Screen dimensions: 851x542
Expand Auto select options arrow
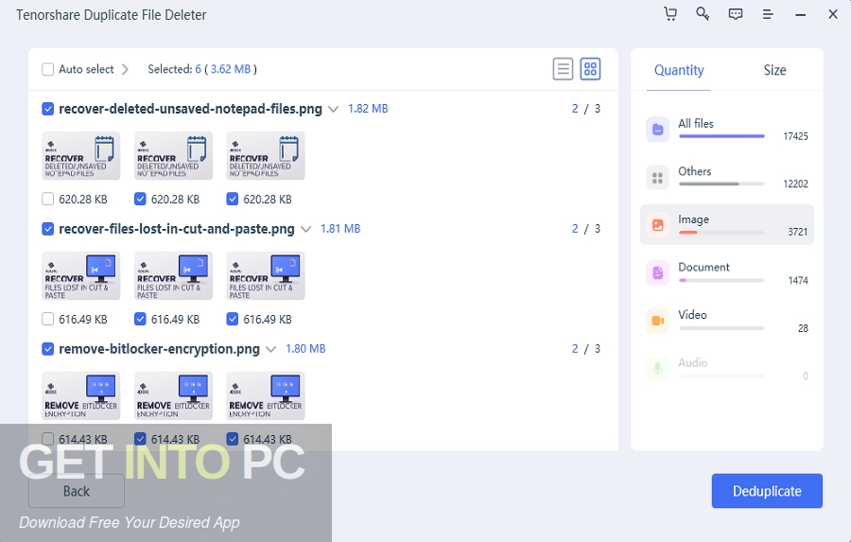pyautogui.click(x=126, y=69)
